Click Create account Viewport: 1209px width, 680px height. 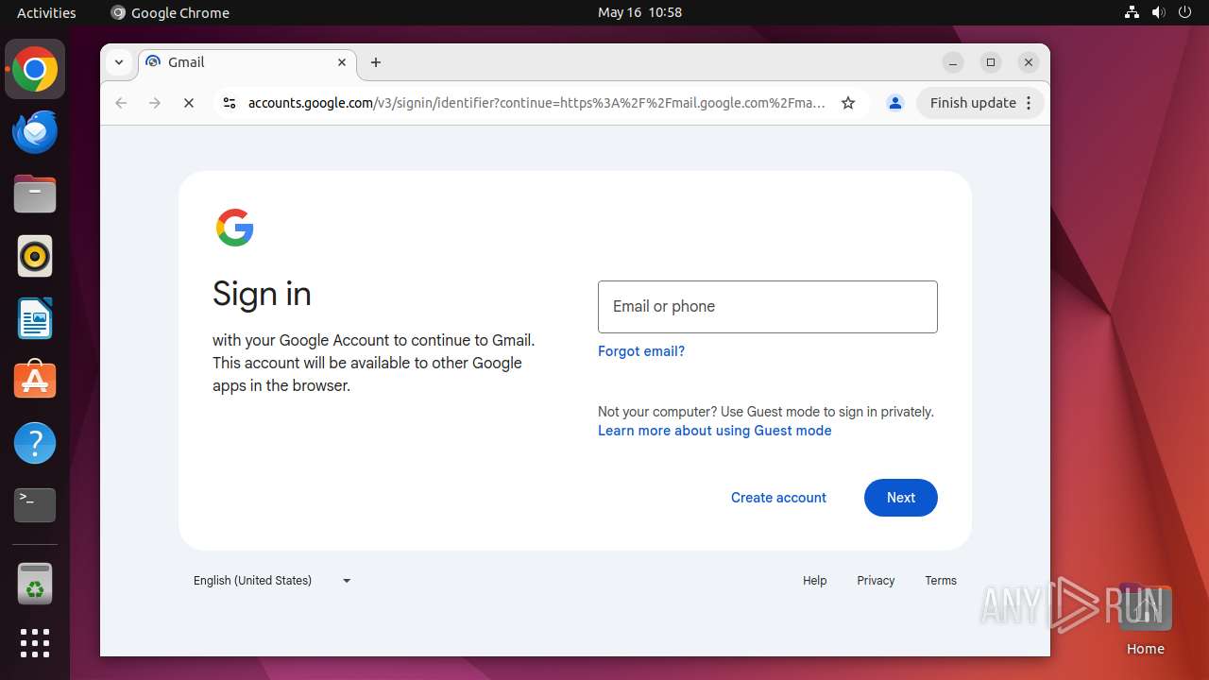click(778, 498)
